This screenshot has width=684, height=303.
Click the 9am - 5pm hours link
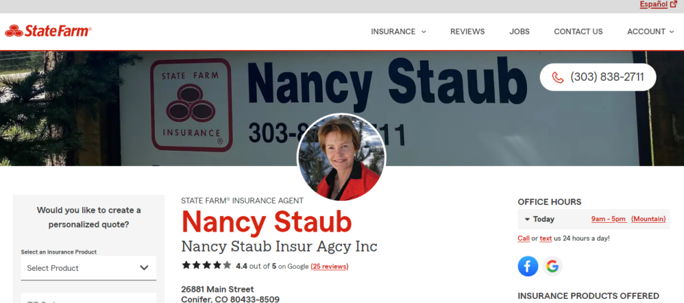tap(609, 220)
